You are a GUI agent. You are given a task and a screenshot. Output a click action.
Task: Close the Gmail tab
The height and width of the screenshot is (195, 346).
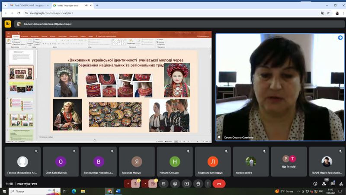tap(48, 5)
